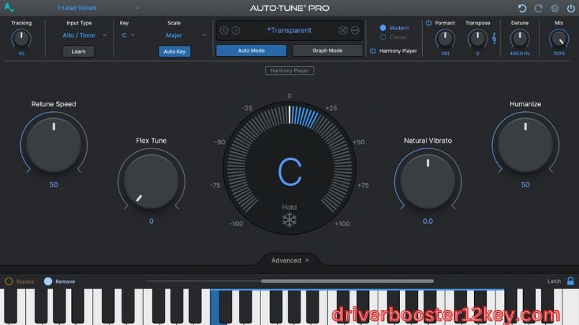The height and width of the screenshot is (325, 579).
Task: Click the Flex Tune knob
Action: pyautogui.click(x=151, y=182)
